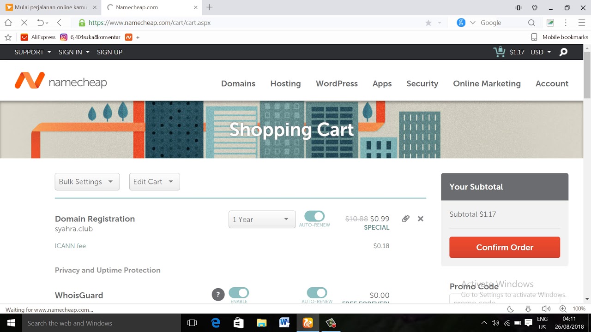Switch to the Mulai perjalanan online tab
Image resolution: width=591 pixels, height=332 pixels.
[51, 7]
